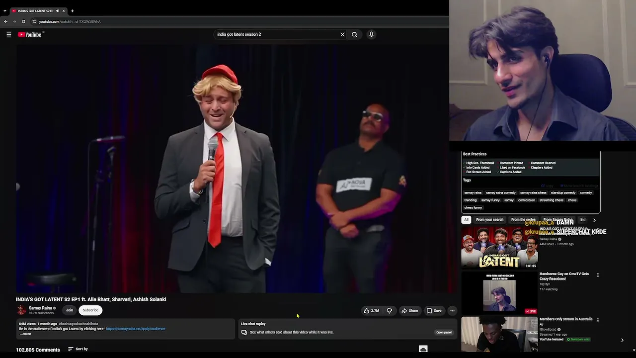Open the YouTube hamburger guide menu
Viewport: 636px width, 358px height.
click(9, 34)
